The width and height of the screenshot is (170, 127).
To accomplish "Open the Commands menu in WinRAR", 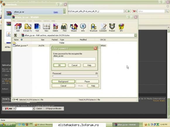I will [x=21, y=21].
